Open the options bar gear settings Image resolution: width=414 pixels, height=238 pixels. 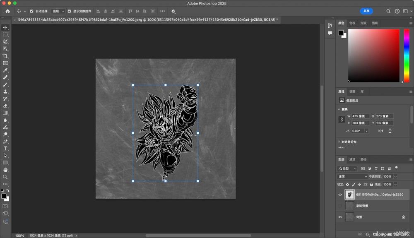(173, 11)
